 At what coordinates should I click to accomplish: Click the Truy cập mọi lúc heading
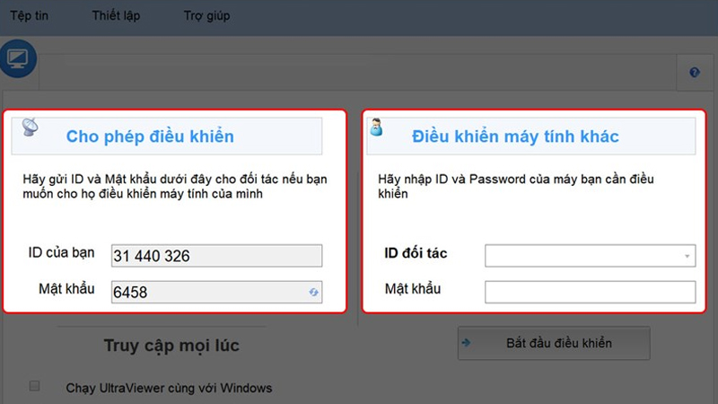tap(171, 346)
